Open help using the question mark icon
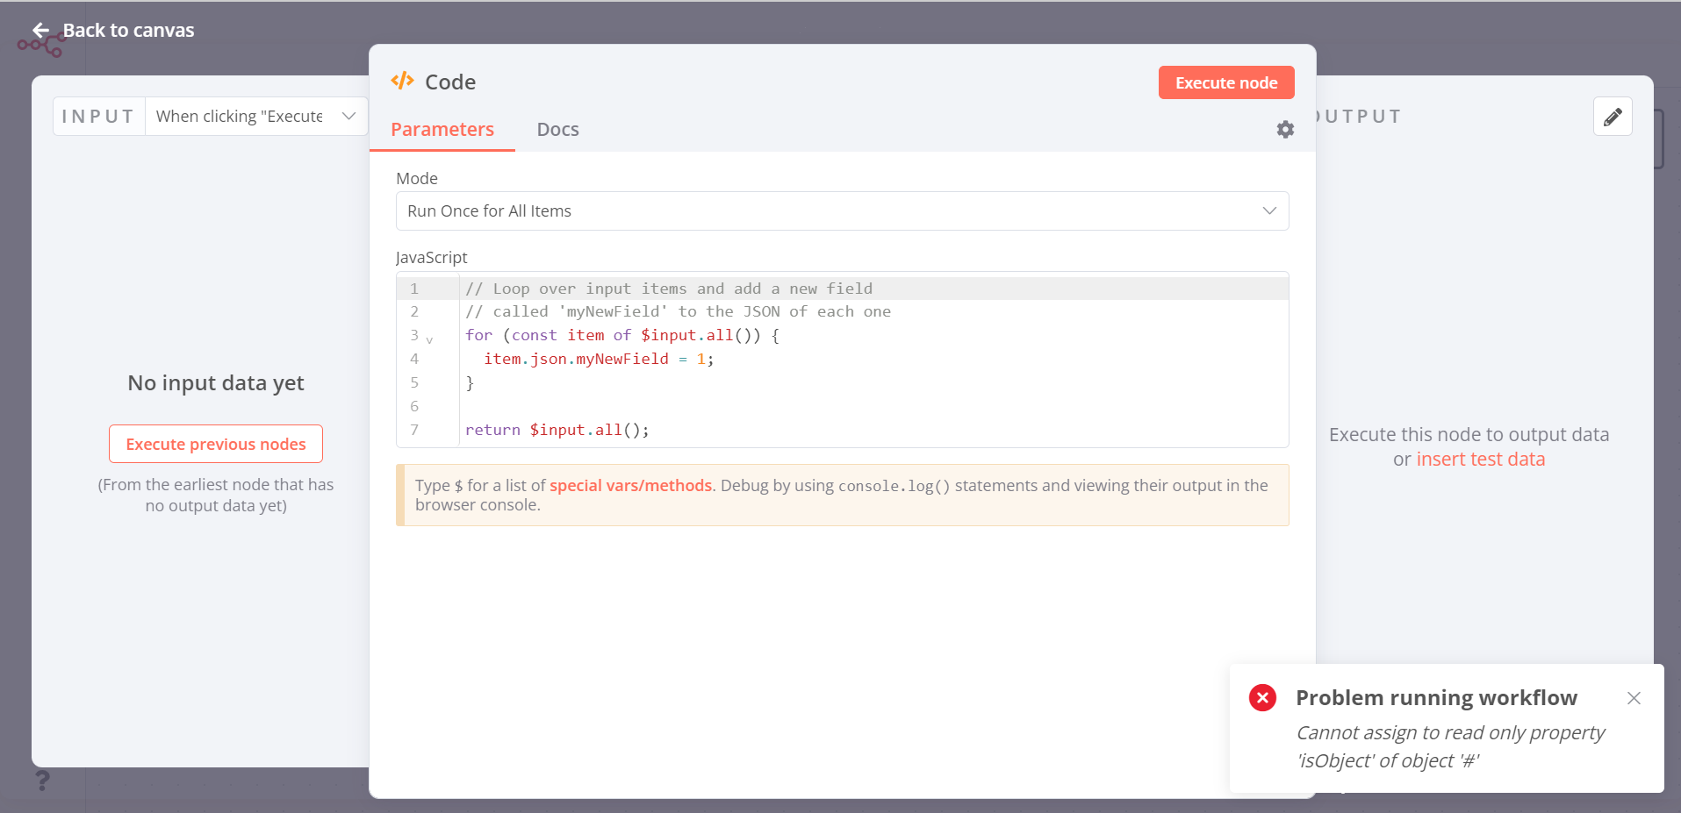 click(x=42, y=780)
